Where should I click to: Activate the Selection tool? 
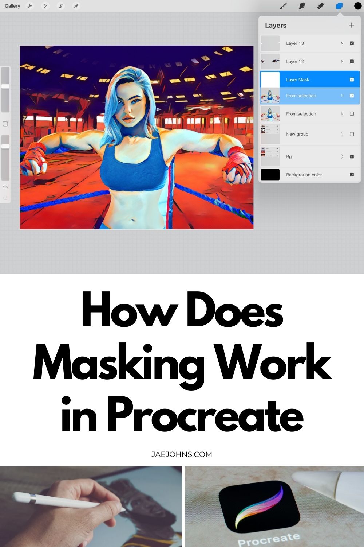pos(61,6)
